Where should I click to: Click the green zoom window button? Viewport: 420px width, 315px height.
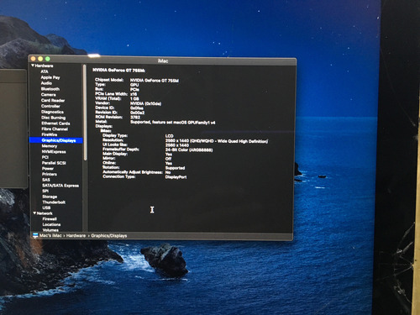click(48, 59)
